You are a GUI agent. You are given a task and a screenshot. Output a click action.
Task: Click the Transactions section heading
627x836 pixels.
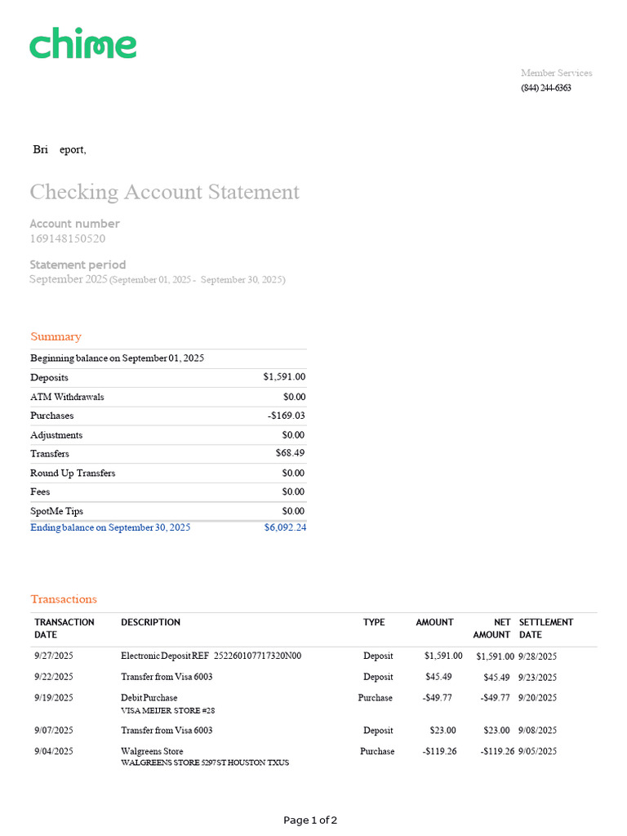coord(64,599)
